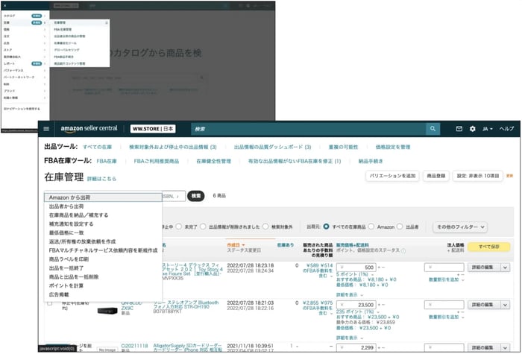Viewport: 522px width, 354px height.
Task: Click the pin icon next to 在庫管理 submenu item
Action: tap(107, 22)
